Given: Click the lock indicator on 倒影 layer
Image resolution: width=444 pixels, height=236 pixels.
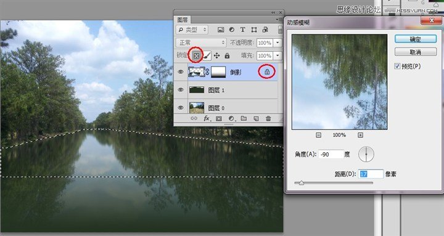Looking at the screenshot, I should [267, 72].
